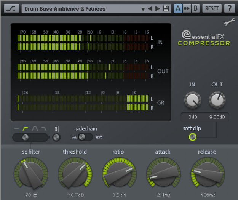Select the low-pass sidechain filter shape
The image size is (238, 200).
[44, 129]
